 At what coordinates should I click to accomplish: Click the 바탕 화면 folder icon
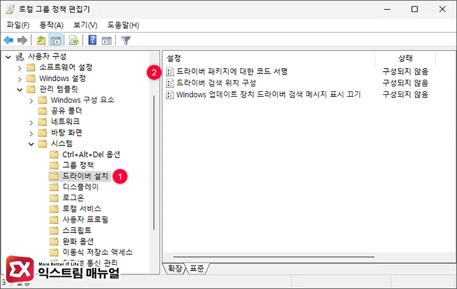(43, 133)
